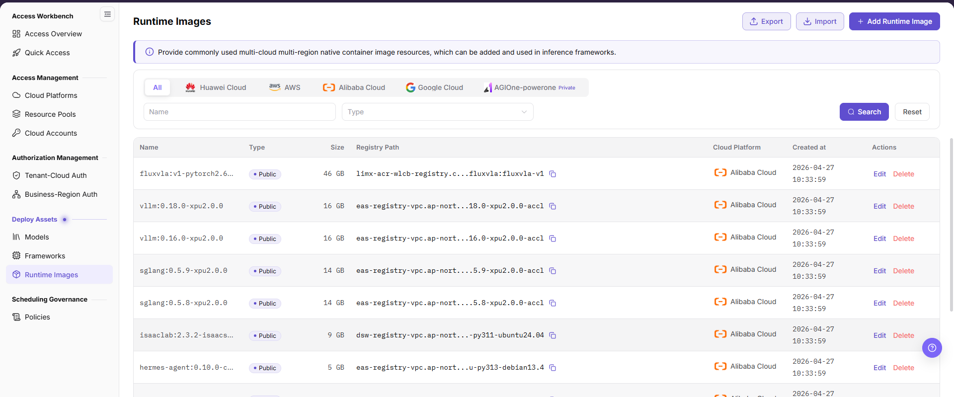Click the Deploy Assets section label
Screen dimensions: 954x397
pyautogui.click(x=34, y=219)
